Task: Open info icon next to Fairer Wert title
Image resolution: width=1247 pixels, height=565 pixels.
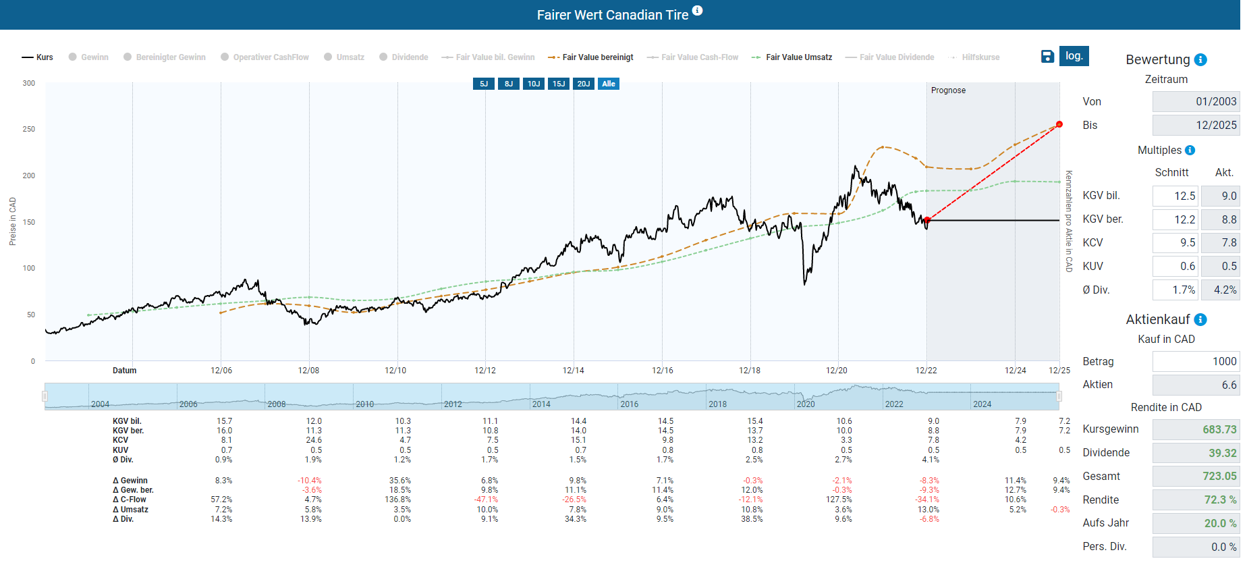Action: coord(698,11)
